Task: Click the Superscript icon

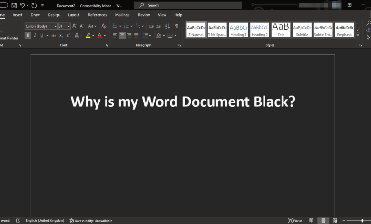Action: [68, 36]
